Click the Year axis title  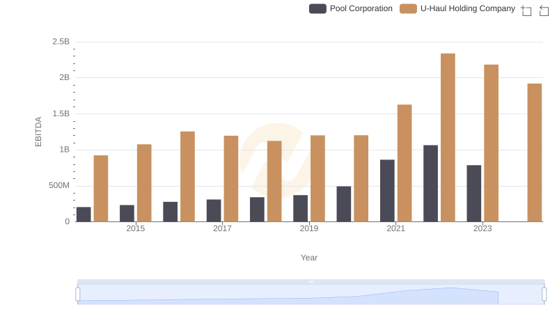point(309,258)
